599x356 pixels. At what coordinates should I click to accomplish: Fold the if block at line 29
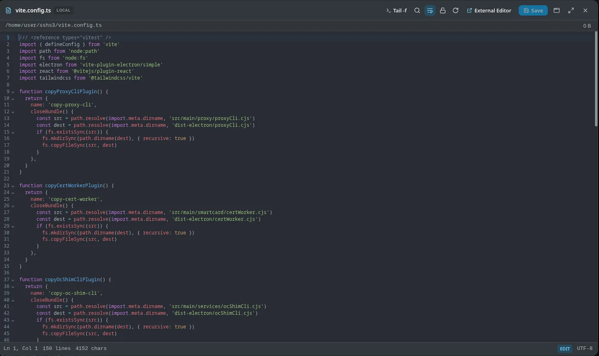pyautogui.click(x=13, y=226)
